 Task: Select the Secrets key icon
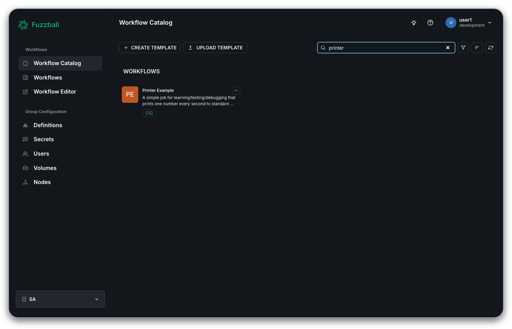(x=25, y=139)
